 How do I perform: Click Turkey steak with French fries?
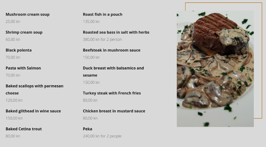pyautogui.click(x=112, y=93)
